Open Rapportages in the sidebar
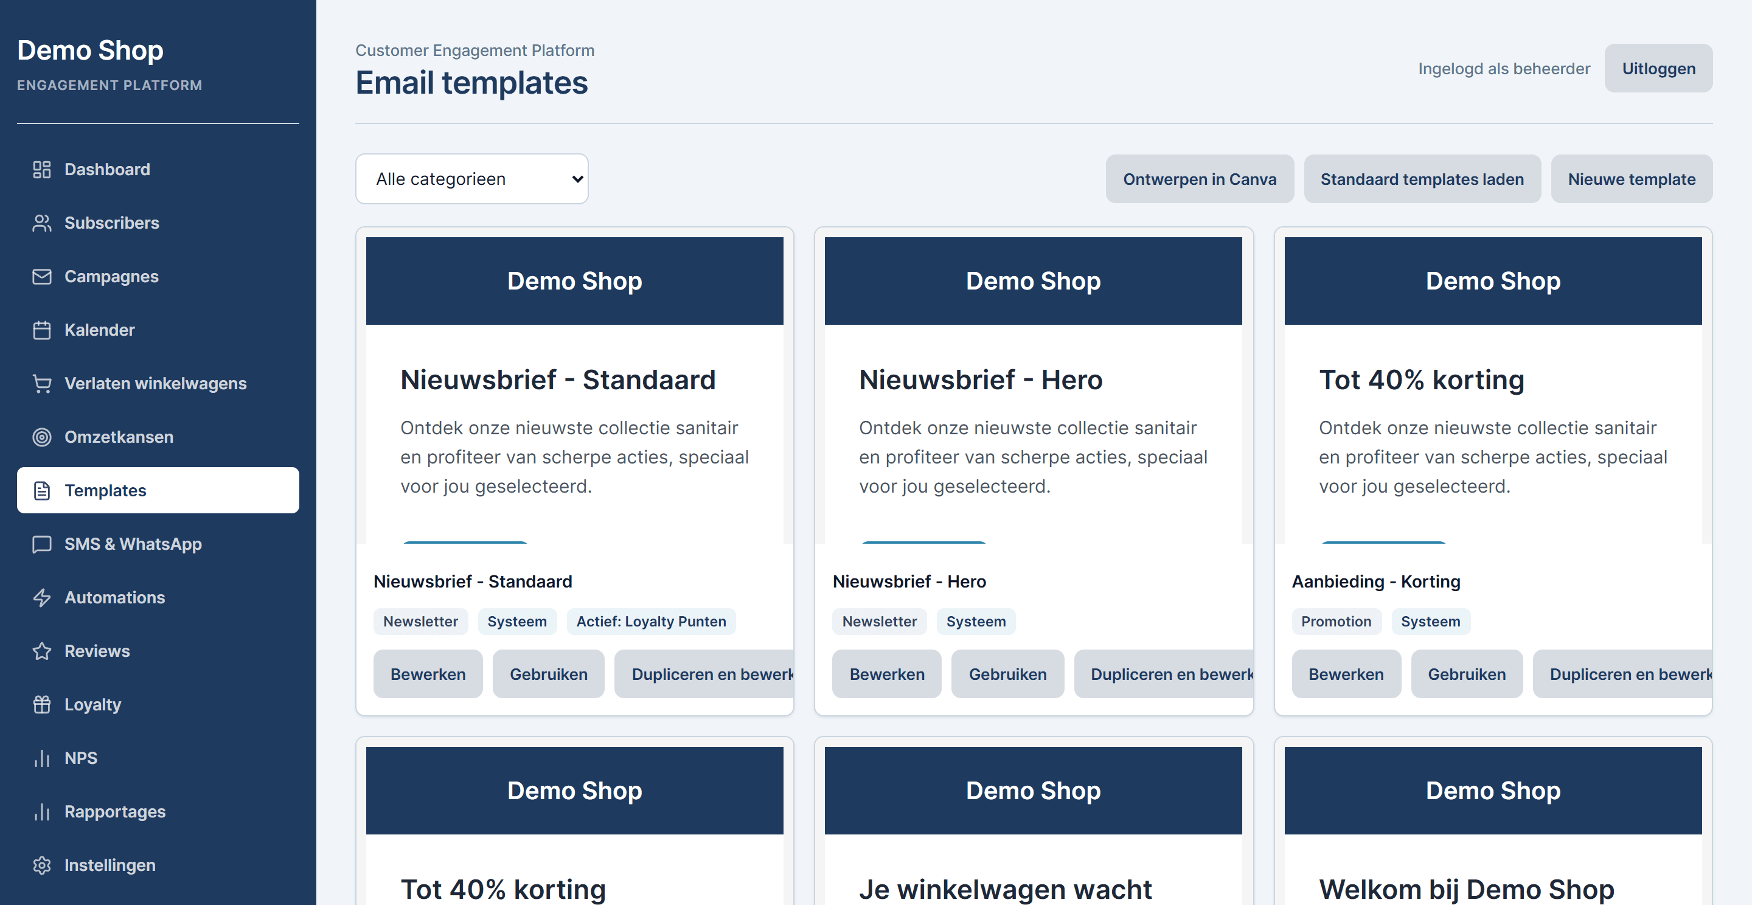Image resolution: width=1752 pixels, height=905 pixels. point(158,811)
